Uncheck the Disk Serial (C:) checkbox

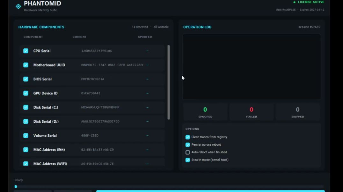tap(26, 107)
